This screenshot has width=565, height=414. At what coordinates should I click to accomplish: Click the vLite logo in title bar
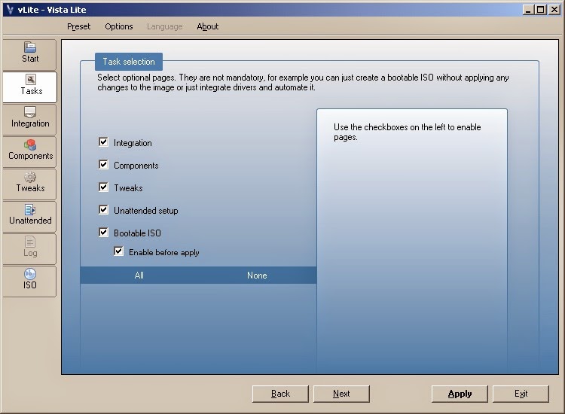(10, 10)
